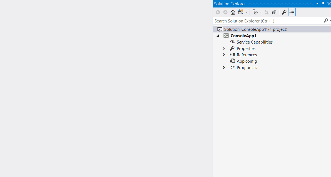Click the Service Capabilities cloud icon
Viewport: 331px width, 177px height.
(232, 42)
